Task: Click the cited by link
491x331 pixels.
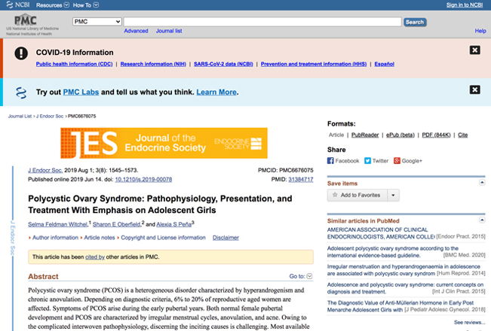Action: tap(95, 257)
